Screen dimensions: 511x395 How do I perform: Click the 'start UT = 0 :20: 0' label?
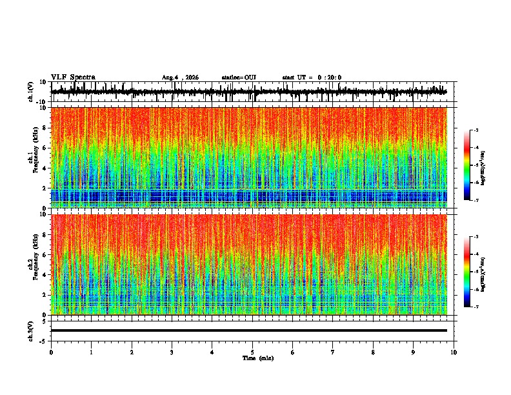pyautogui.click(x=312, y=77)
